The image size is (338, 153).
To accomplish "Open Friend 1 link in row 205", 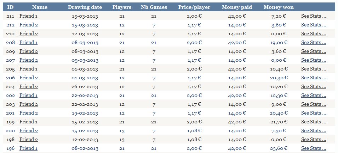I will coord(28,69).
